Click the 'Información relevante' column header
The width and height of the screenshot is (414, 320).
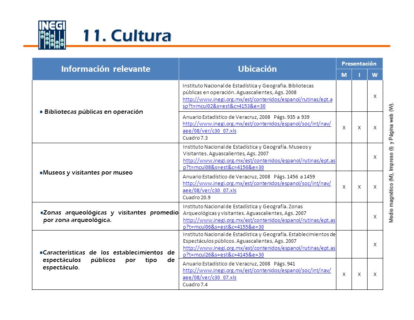coord(106,69)
